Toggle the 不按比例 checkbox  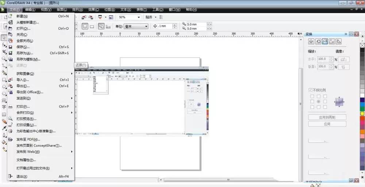[x=310, y=90]
